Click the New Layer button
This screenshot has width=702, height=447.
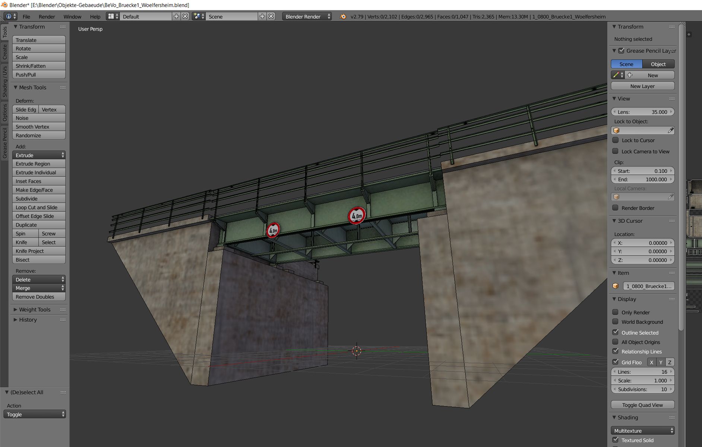pos(643,86)
